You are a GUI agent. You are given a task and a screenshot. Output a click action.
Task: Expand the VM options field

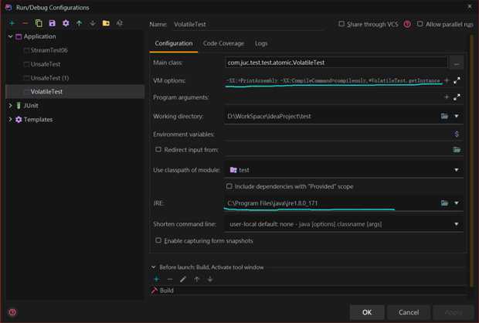point(457,80)
